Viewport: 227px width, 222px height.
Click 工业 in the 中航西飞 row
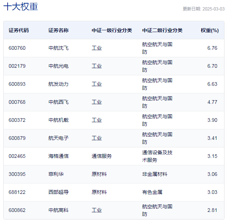tap(97, 102)
